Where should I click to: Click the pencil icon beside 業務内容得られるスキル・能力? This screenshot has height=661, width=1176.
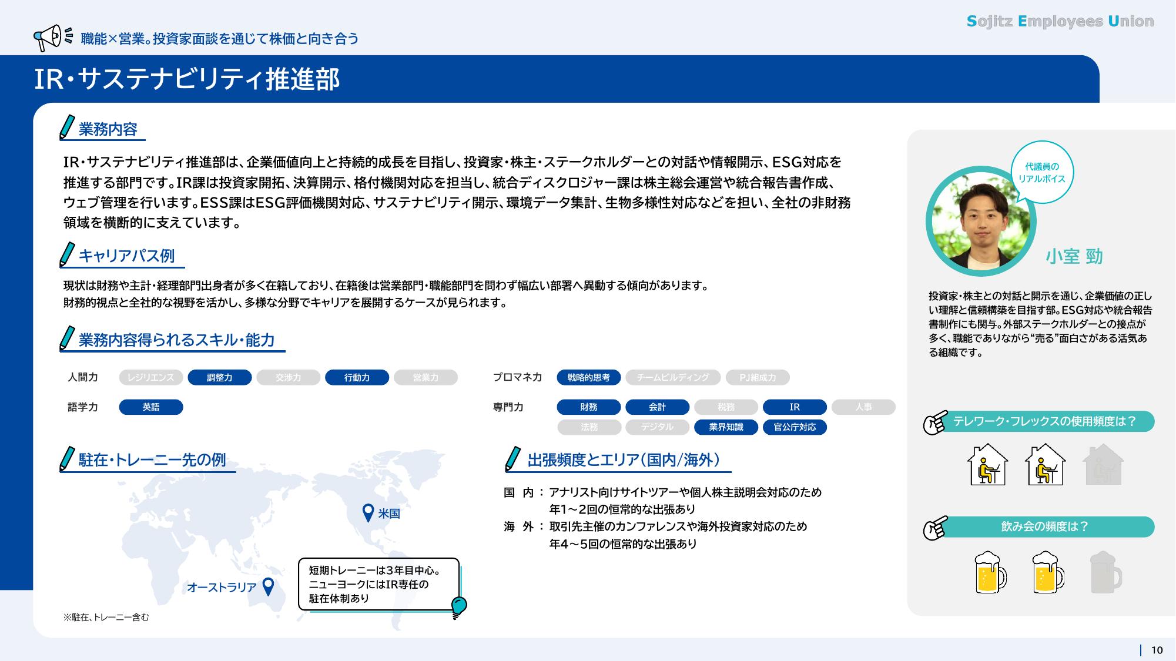68,338
